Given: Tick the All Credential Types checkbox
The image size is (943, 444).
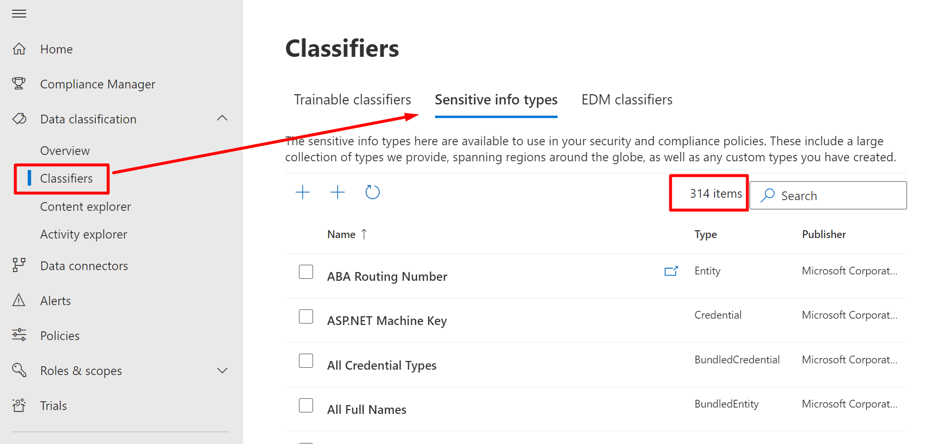Looking at the screenshot, I should pos(306,361).
